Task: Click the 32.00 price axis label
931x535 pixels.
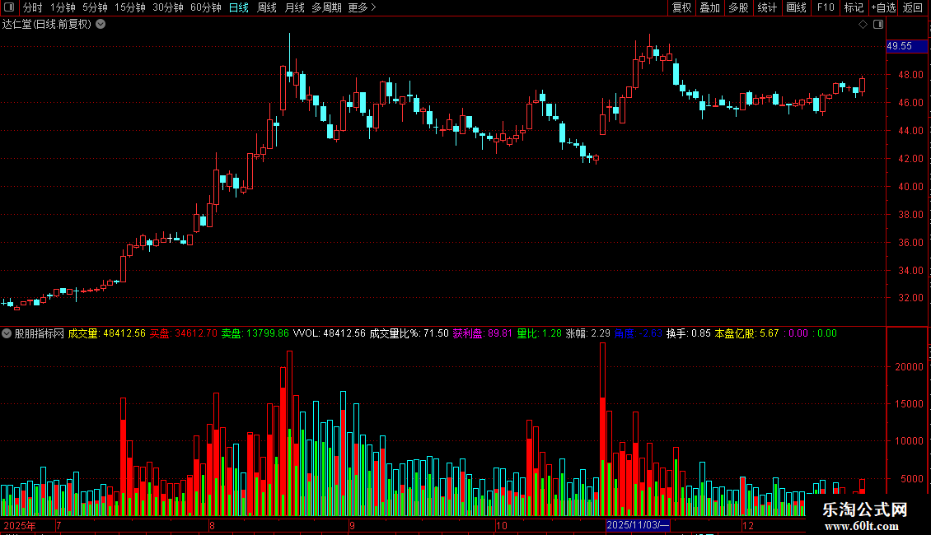Action: click(910, 298)
